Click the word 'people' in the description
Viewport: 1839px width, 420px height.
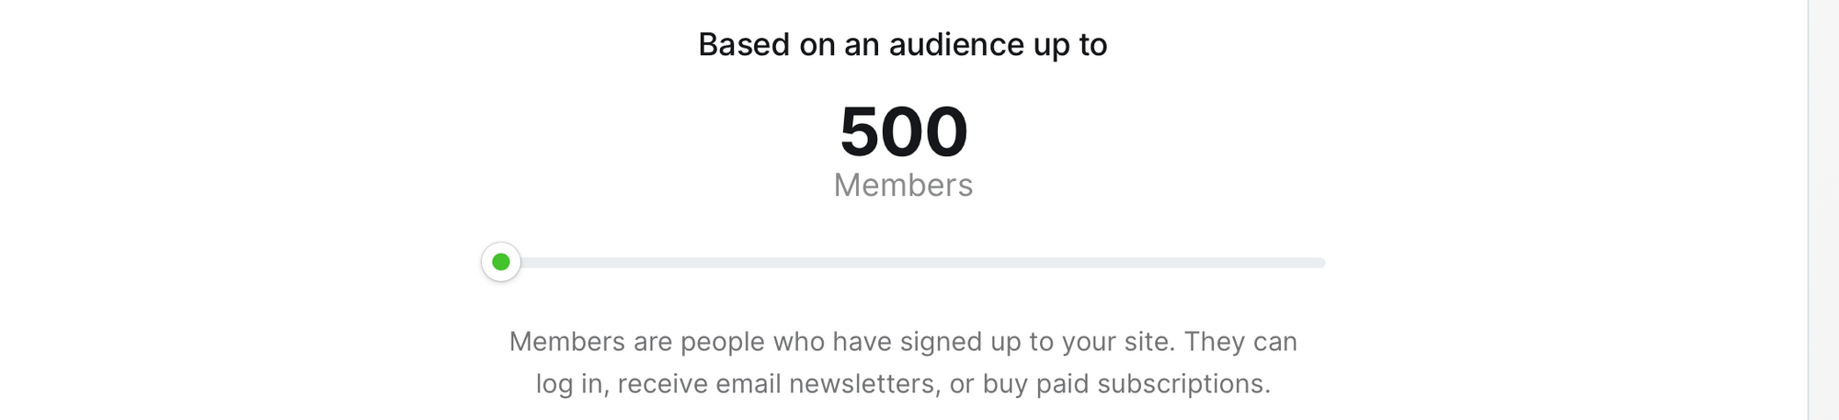[x=722, y=343]
